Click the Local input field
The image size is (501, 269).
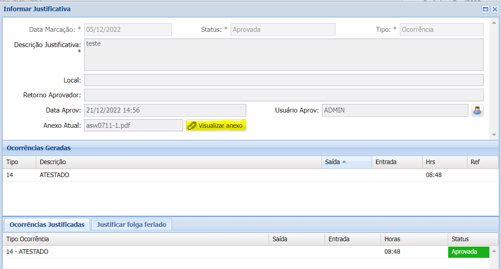pyautogui.click(x=284, y=80)
